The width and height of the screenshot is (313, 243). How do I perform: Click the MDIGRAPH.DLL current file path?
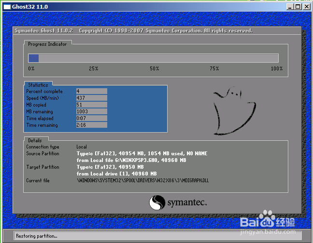pos(142,181)
